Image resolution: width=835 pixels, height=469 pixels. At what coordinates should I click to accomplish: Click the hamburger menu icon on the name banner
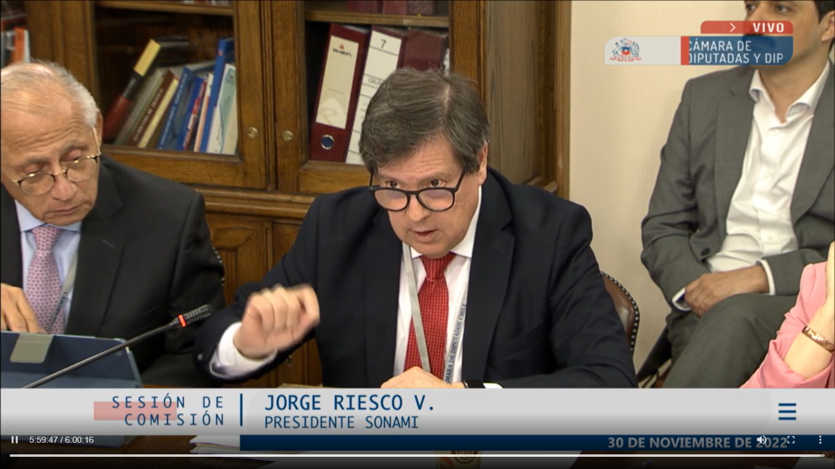pyautogui.click(x=787, y=412)
